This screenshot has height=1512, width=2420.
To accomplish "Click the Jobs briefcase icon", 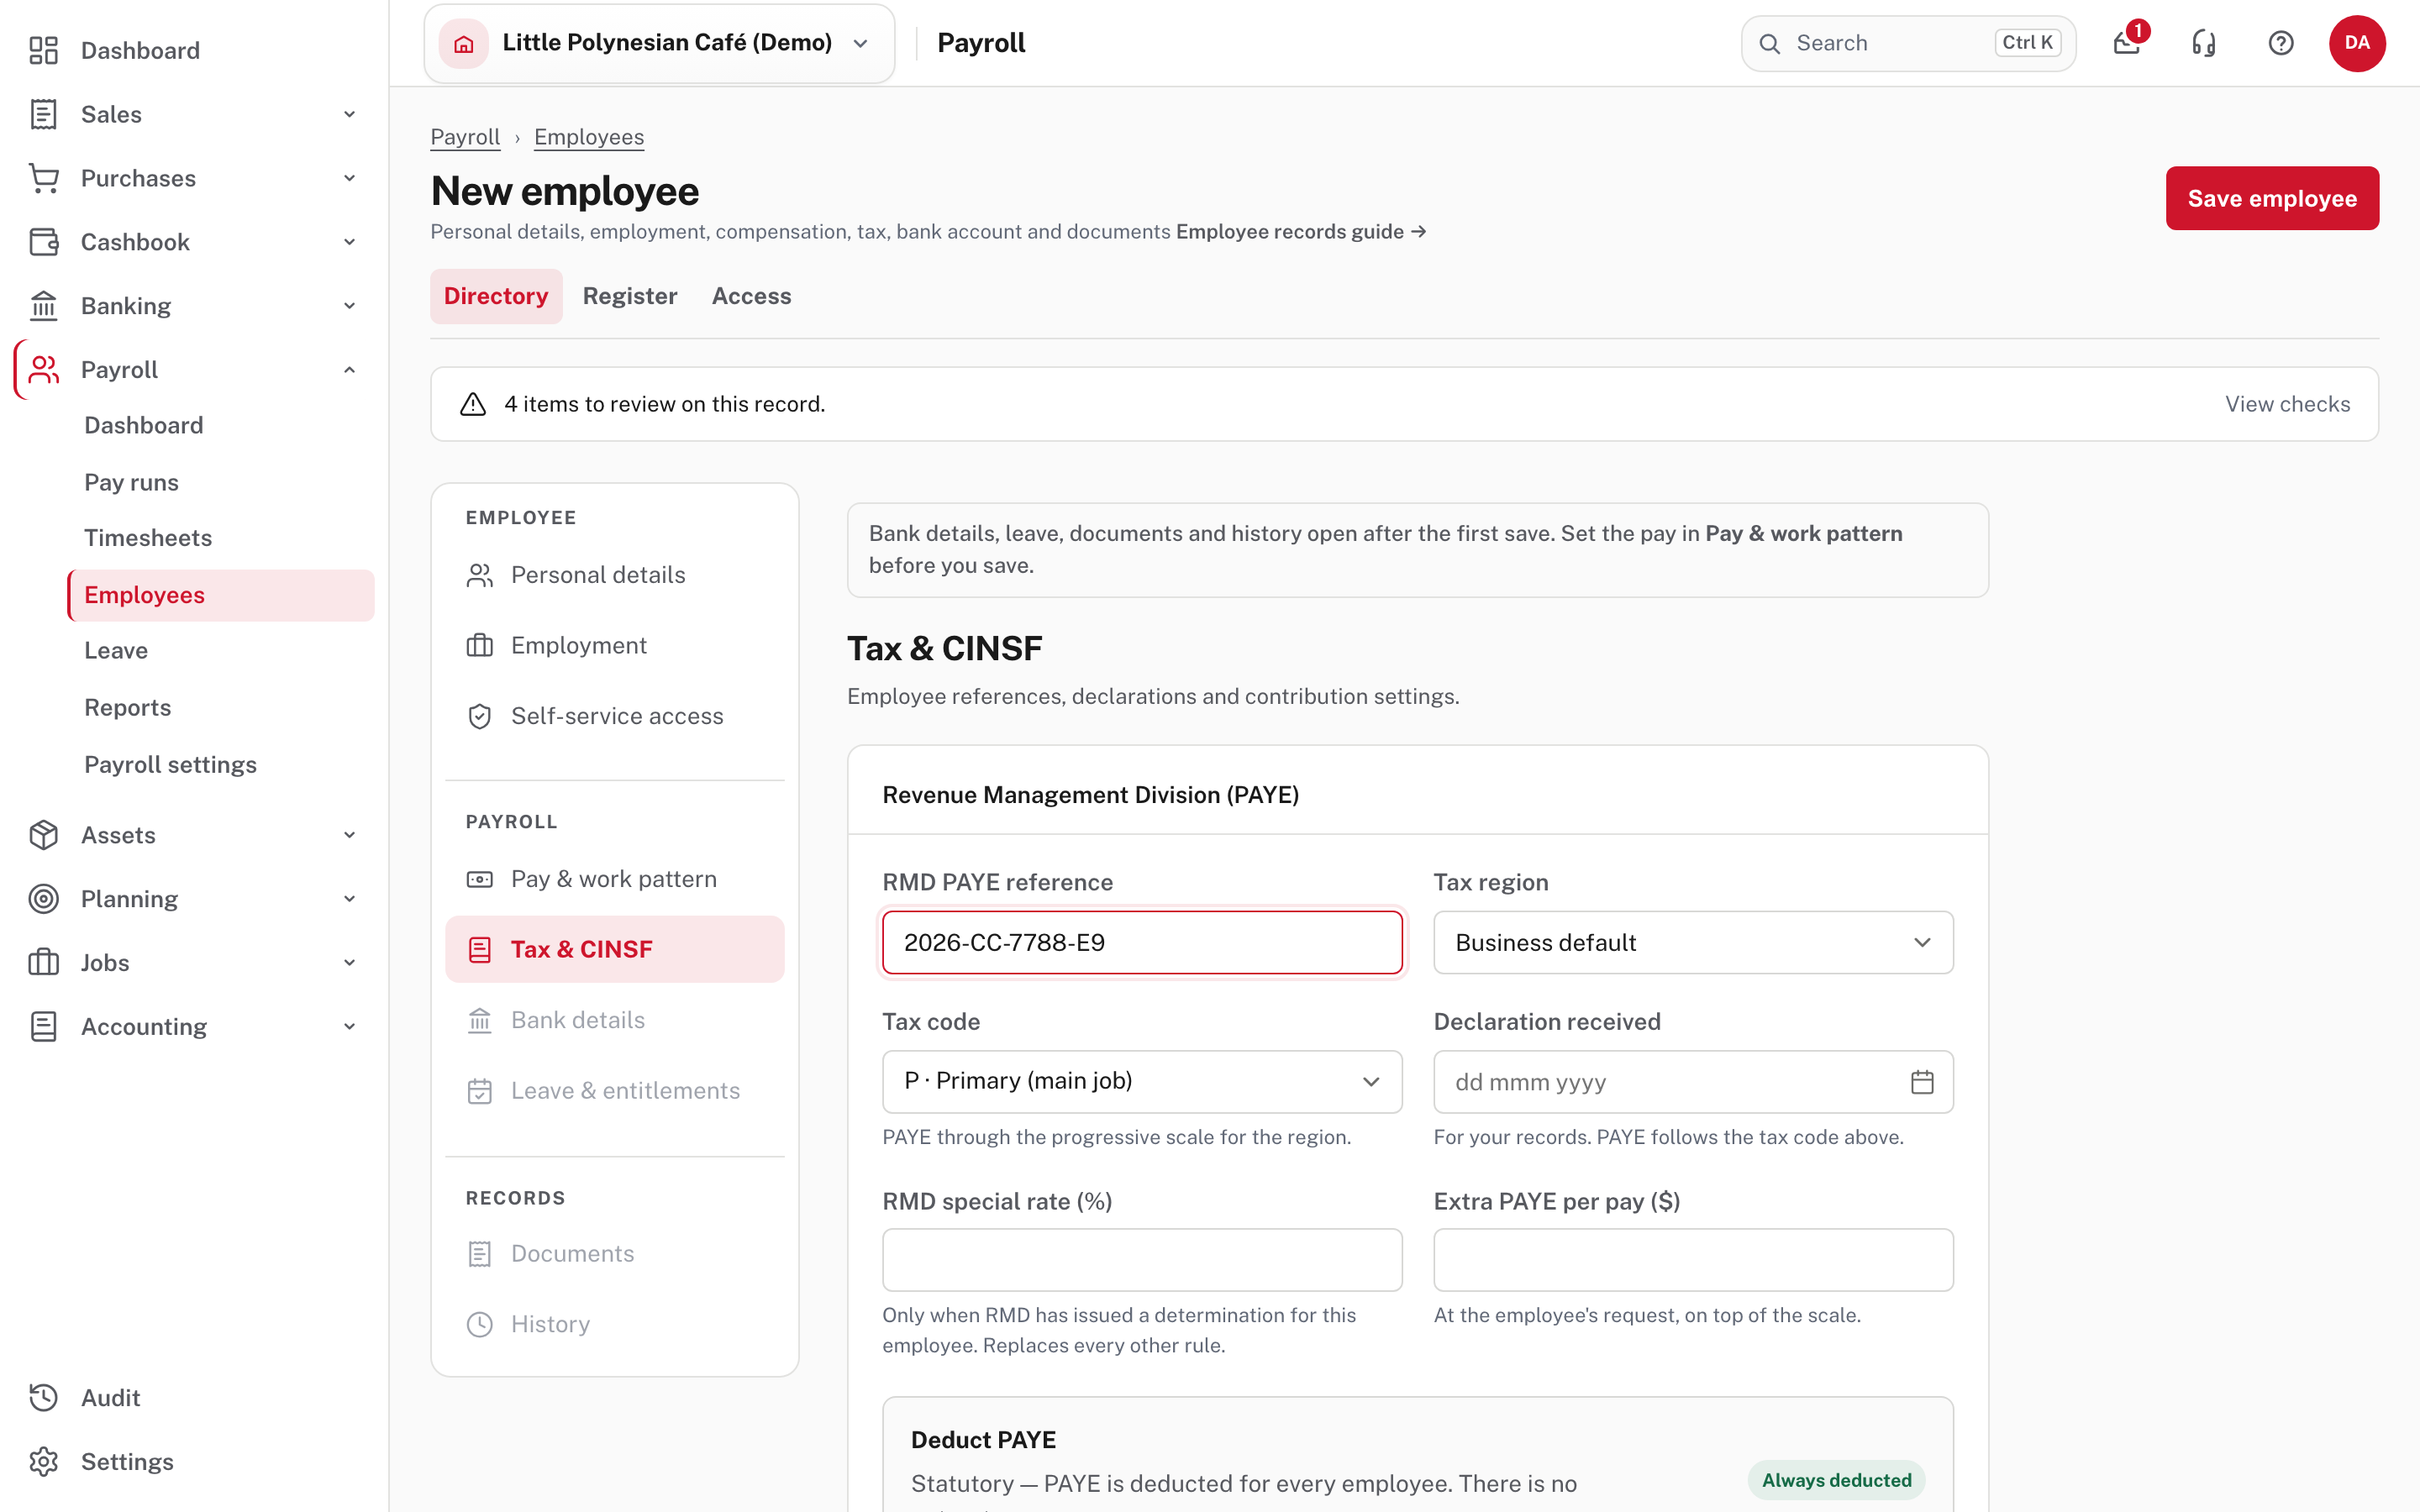I will click(44, 963).
